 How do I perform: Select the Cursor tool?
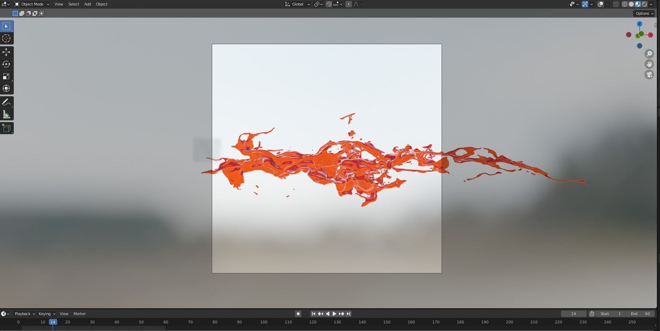pos(6,38)
